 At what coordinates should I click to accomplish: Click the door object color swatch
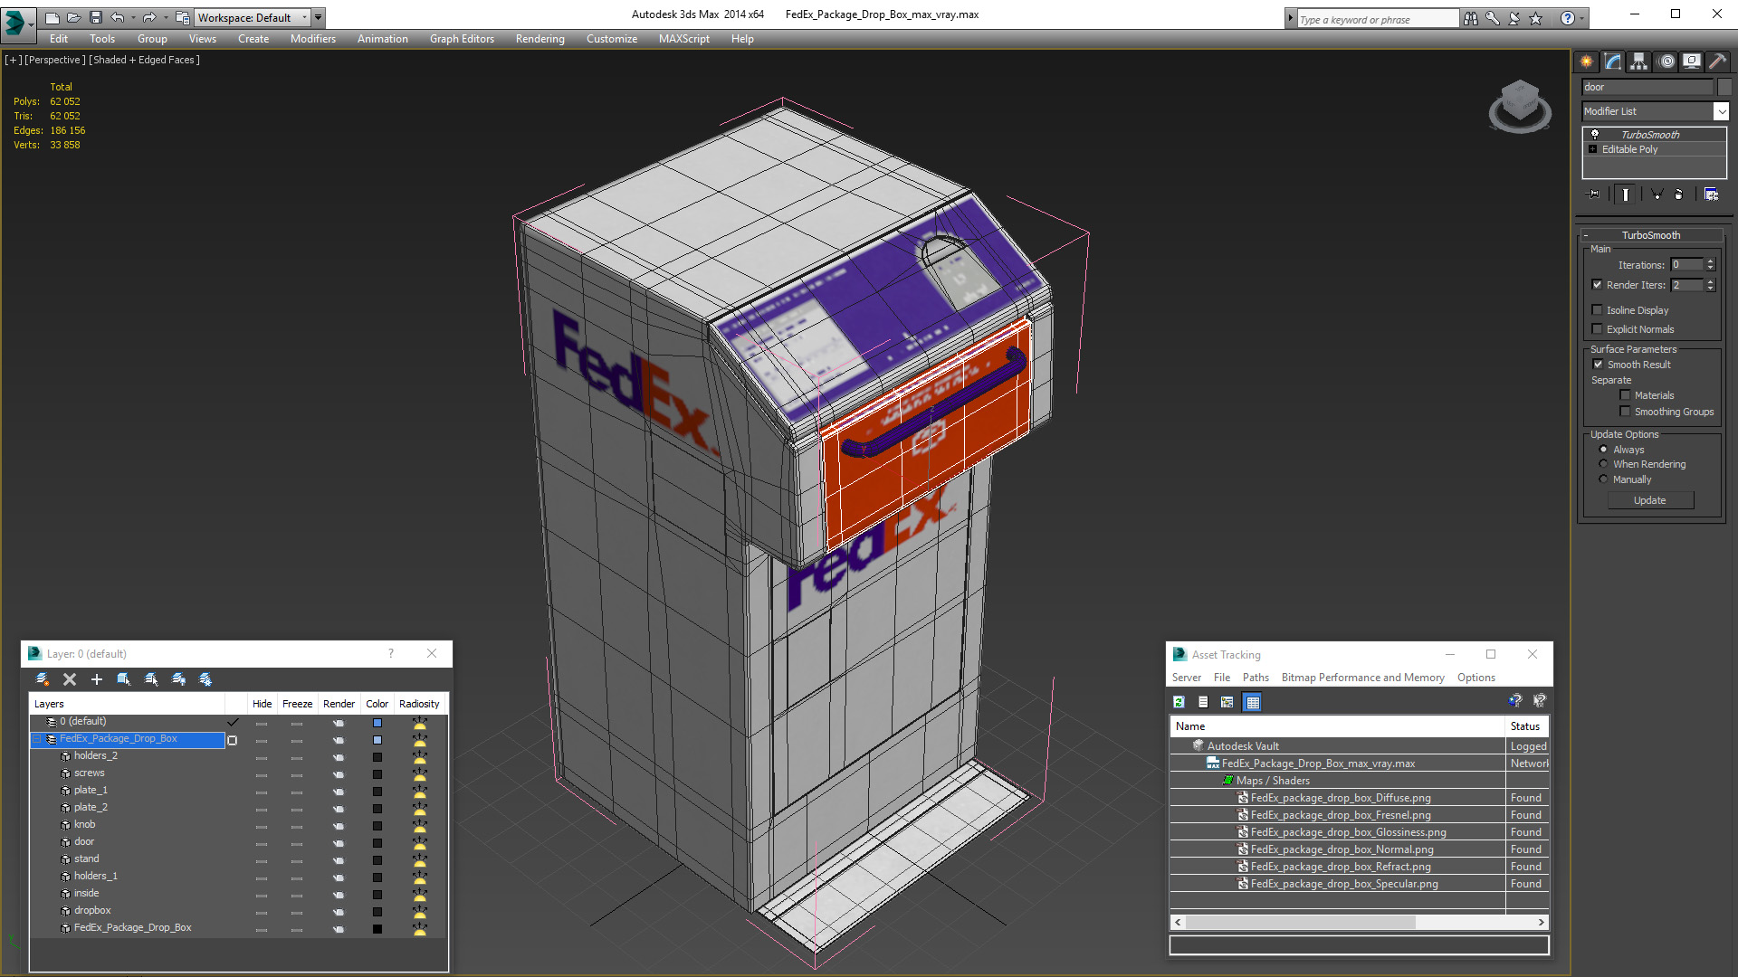[x=377, y=843]
